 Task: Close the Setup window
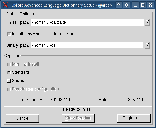pos(150,5)
